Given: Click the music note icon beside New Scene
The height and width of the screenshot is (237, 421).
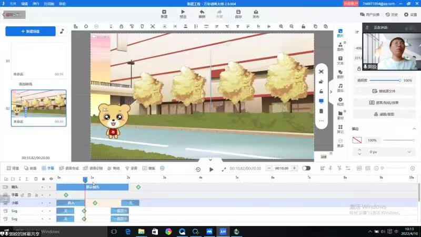Looking at the screenshot, I should coord(62,31).
